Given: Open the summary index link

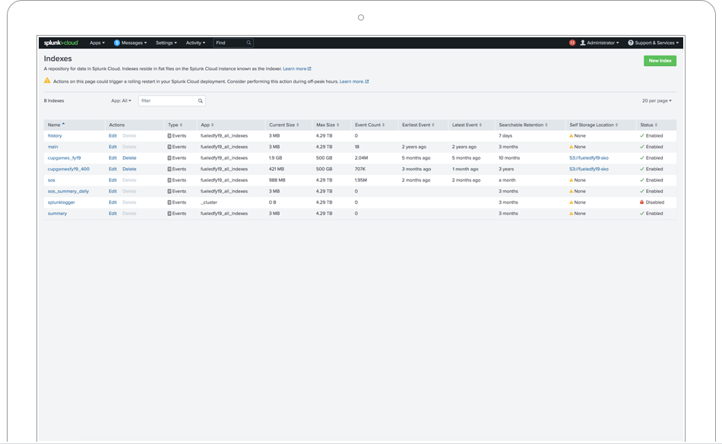Looking at the screenshot, I should click(x=57, y=213).
